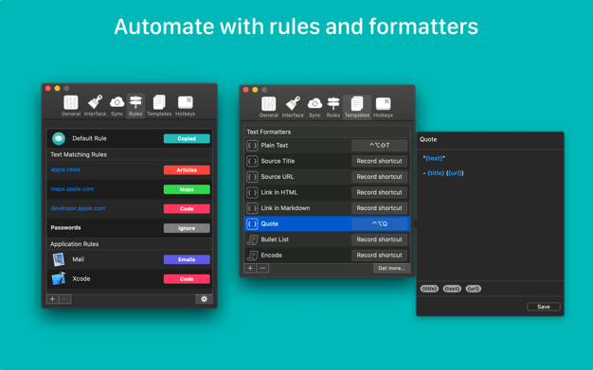Select the Bullet List formatter row

pyautogui.click(x=327, y=239)
